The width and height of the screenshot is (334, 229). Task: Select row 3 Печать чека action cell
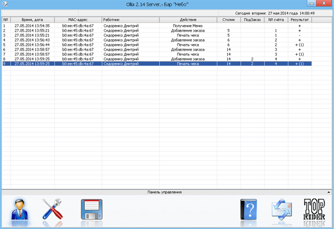point(188,35)
